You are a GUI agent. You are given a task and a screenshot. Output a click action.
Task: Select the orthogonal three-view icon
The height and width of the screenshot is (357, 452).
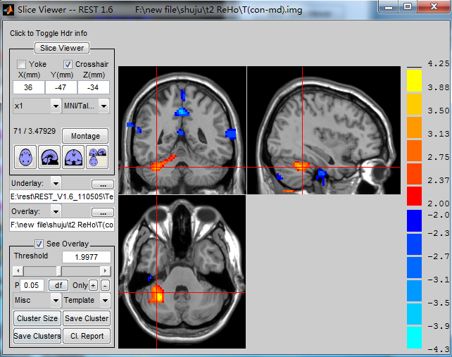click(97, 157)
